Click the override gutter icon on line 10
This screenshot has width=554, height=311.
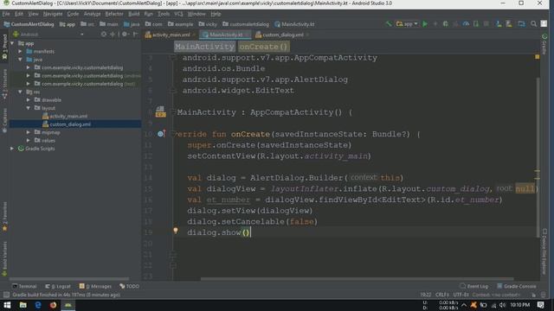161,134
